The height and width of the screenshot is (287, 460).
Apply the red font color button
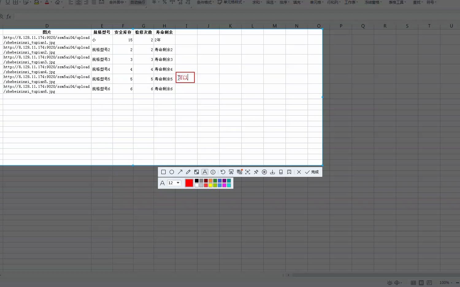[47, 2]
